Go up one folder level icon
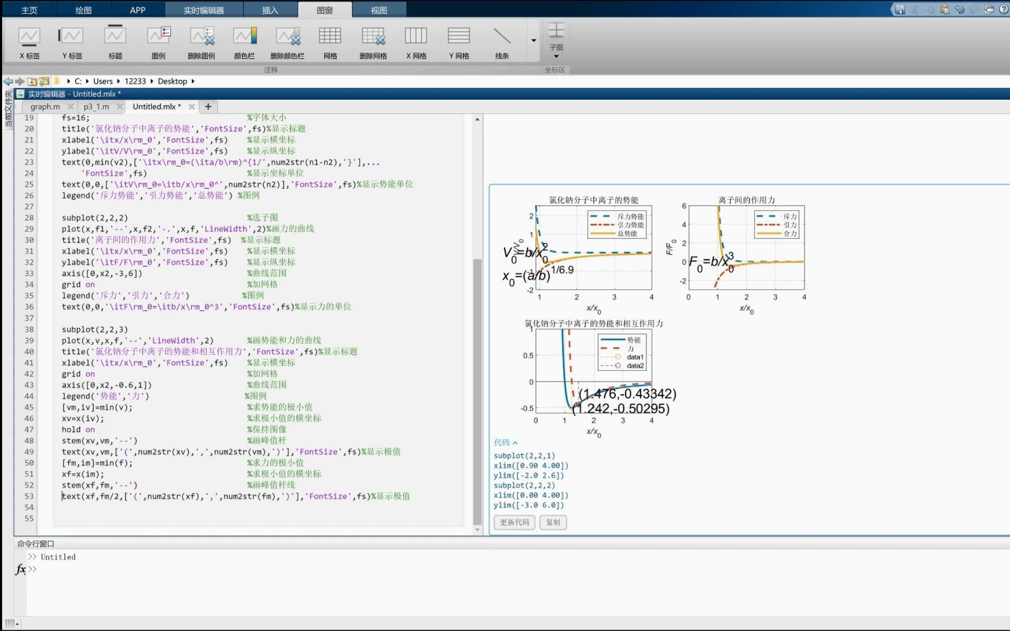1010x631 pixels. [32, 81]
